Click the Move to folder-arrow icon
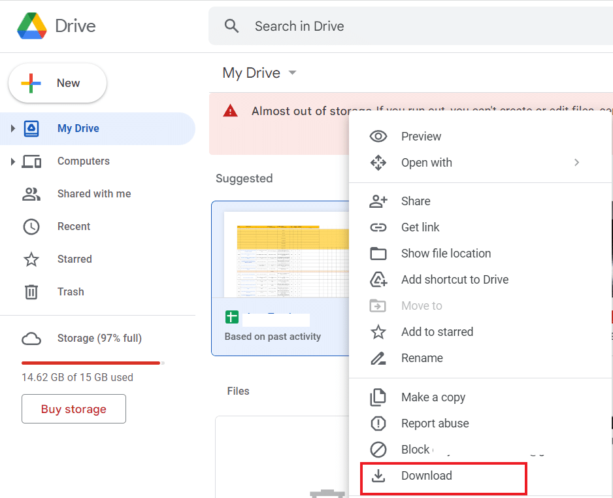This screenshot has width=613, height=498. coord(378,306)
